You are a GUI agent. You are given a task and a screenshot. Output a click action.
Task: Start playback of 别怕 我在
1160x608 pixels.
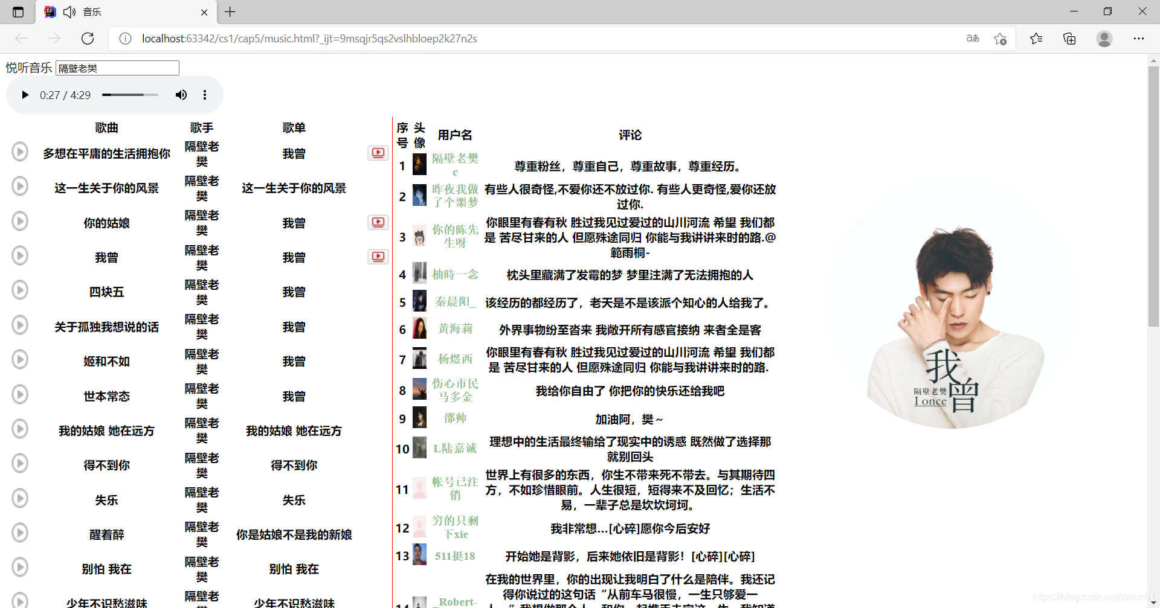(20, 567)
